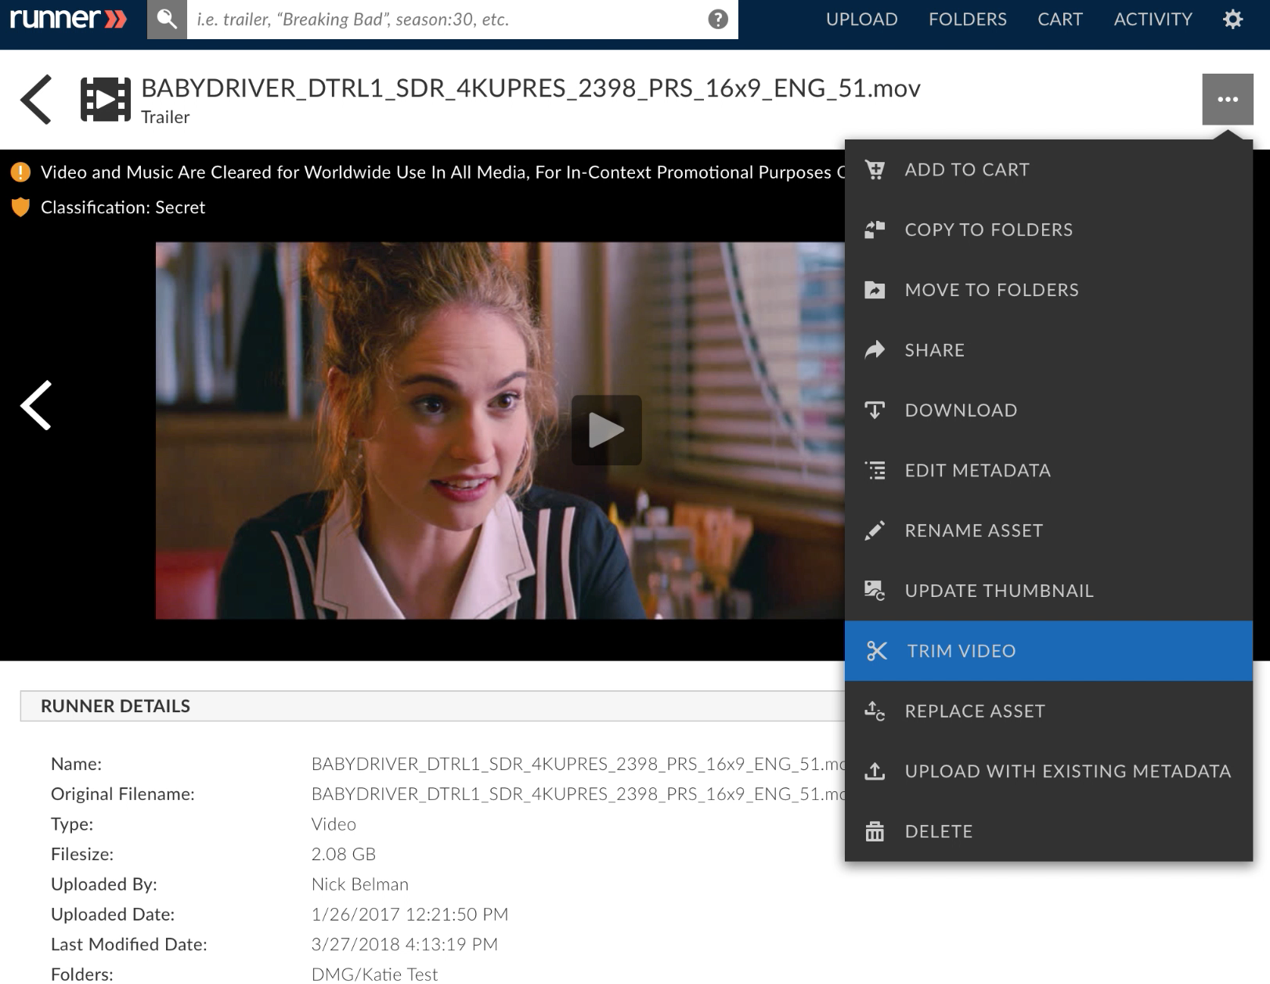Click the last modified 3/27/2018 value
1270x984 pixels.
405,944
